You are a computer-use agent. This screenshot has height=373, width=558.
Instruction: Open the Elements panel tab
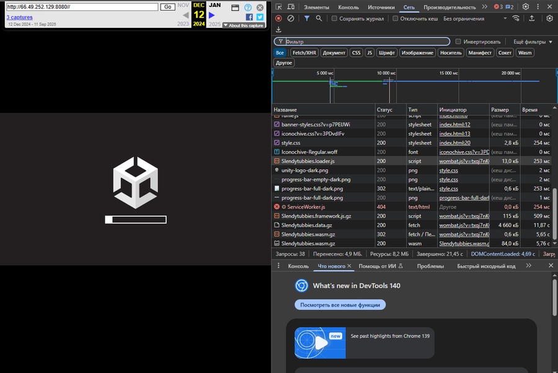(x=316, y=7)
